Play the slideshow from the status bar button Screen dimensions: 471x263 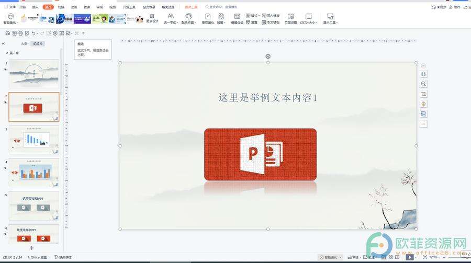click(410, 257)
